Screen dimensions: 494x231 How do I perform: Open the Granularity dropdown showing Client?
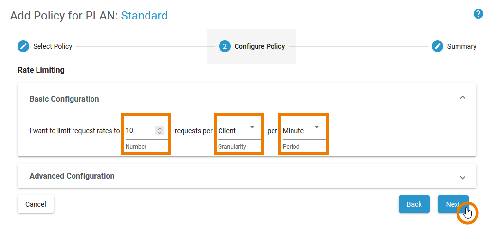[238, 130]
